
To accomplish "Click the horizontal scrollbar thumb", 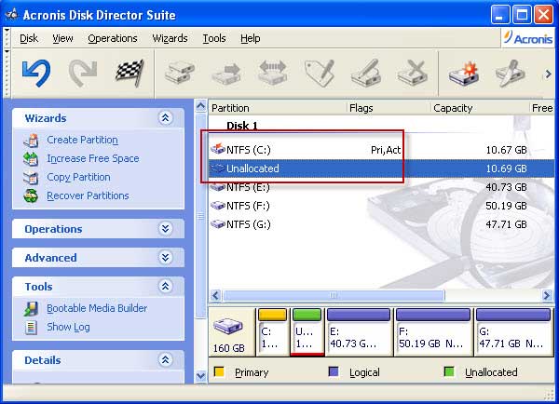I will click(334, 295).
